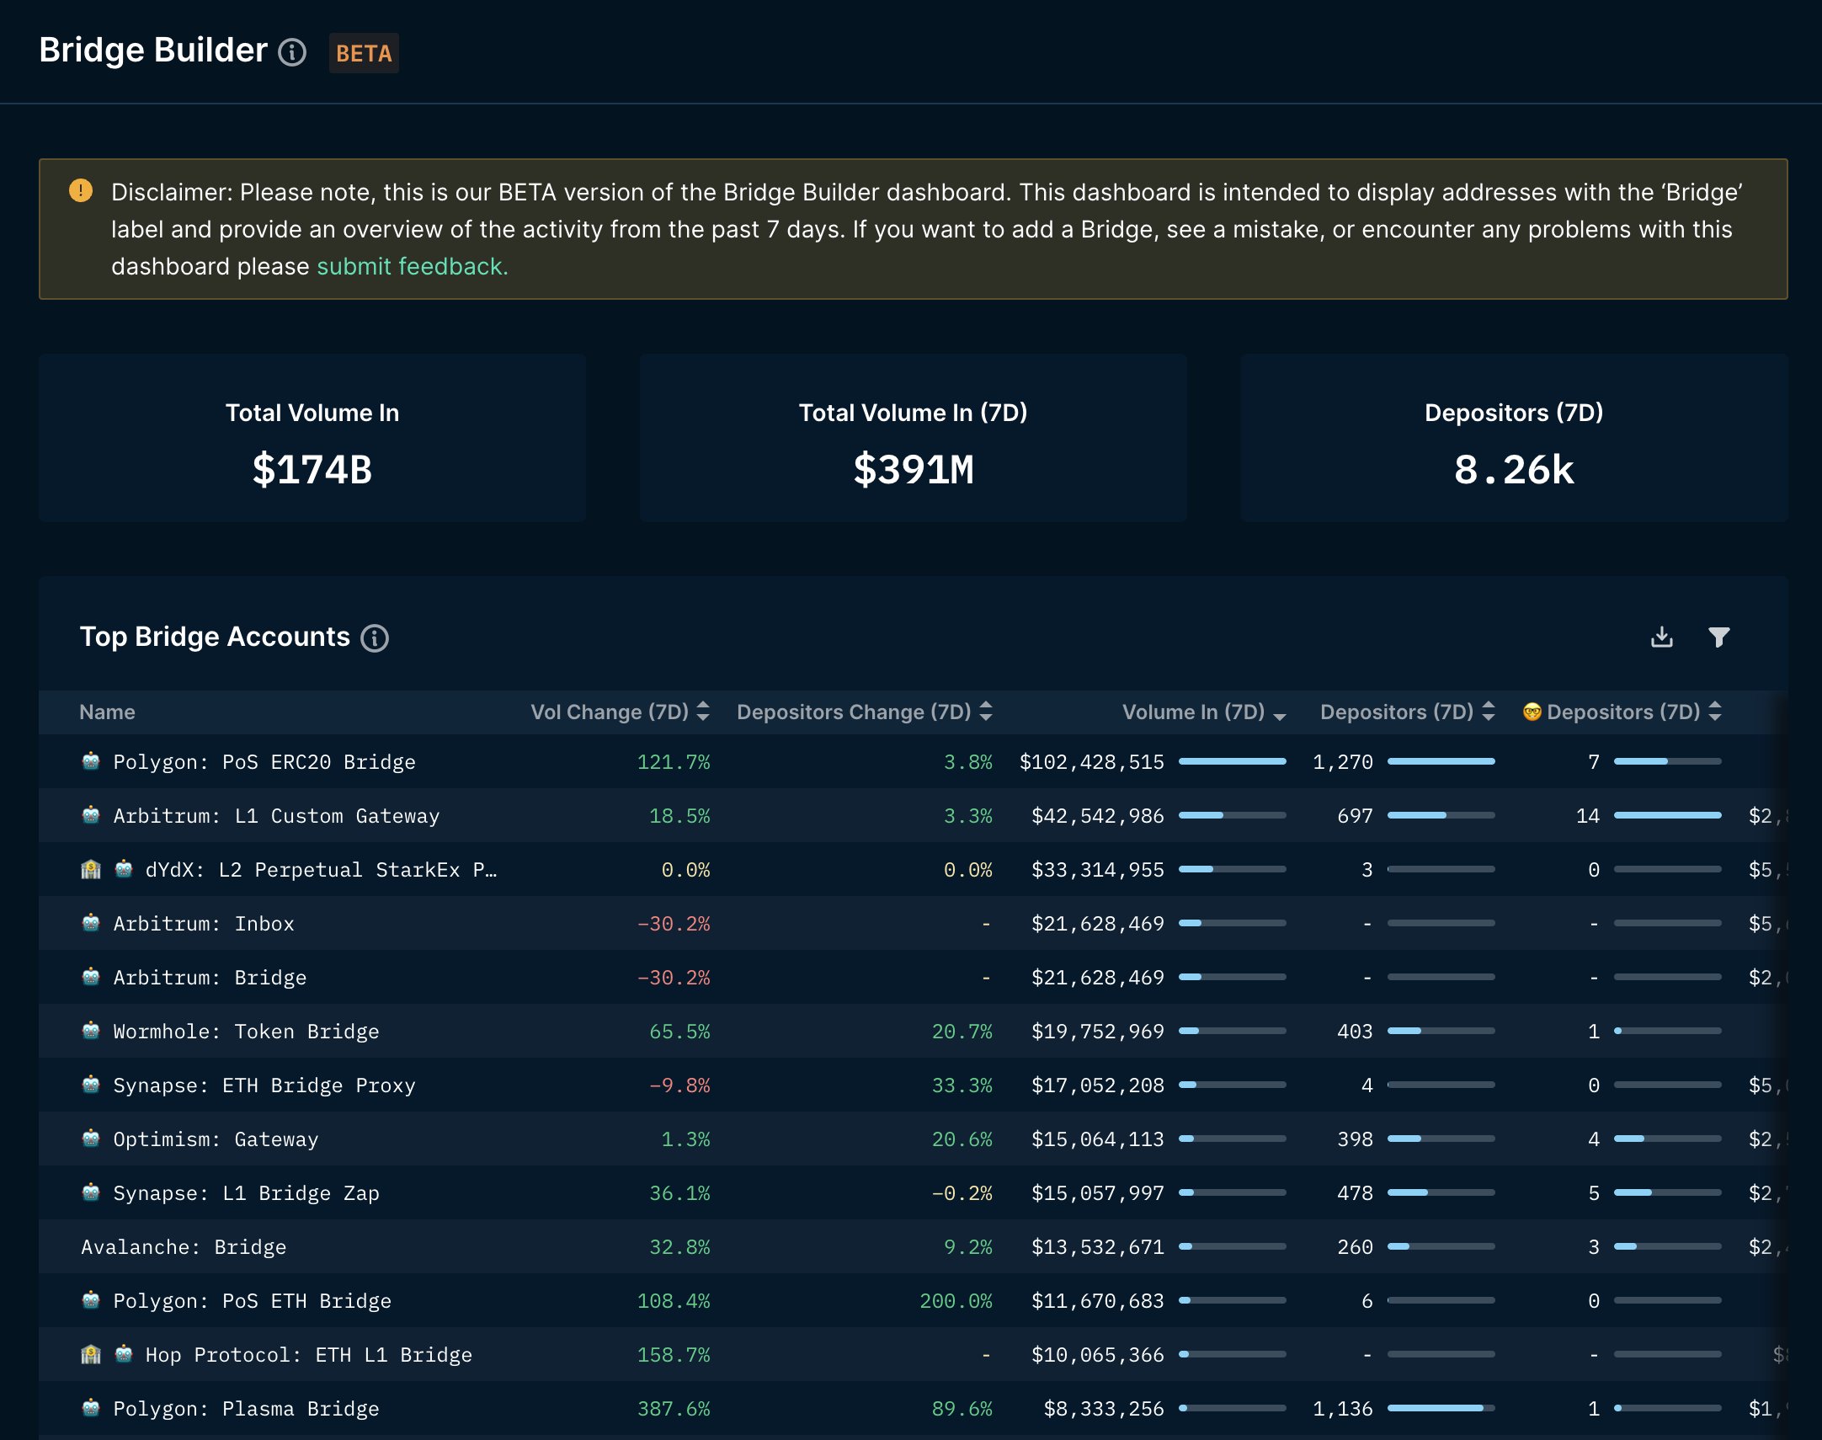Viewport: 1822px width, 1440px height.
Task: Click the 33.3% depositors change value
Action: (962, 1086)
